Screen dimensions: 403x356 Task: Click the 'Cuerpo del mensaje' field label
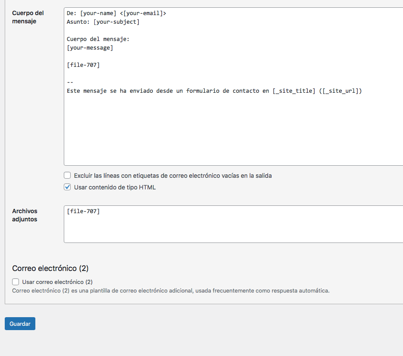28,17
